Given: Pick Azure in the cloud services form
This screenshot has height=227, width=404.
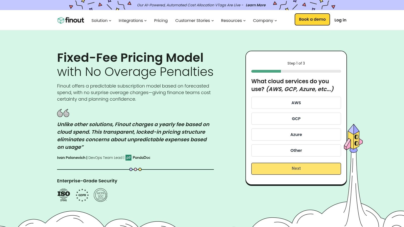Looking at the screenshot, I should tap(296, 135).
